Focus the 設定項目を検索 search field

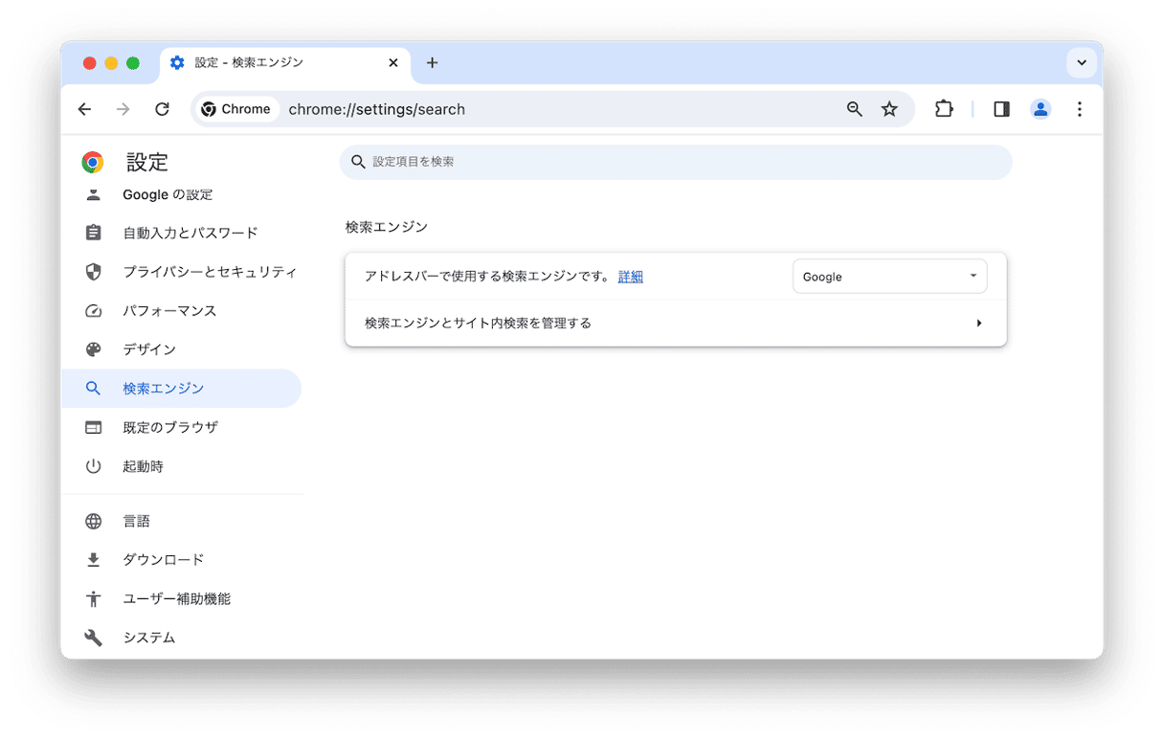pyautogui.click(x=675, y=162)
